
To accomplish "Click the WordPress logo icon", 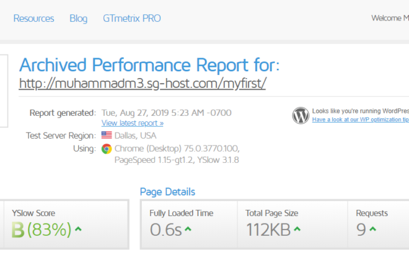I will (301, 115).
